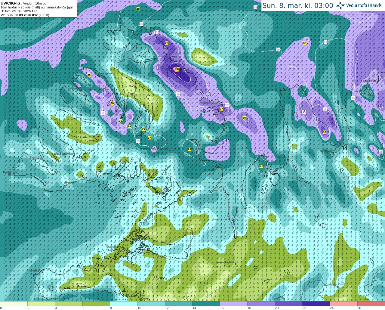Select the 22–24 m/s dark indigo legend swatch
Screen dimensions: 385x310
[x=316, y=304]
